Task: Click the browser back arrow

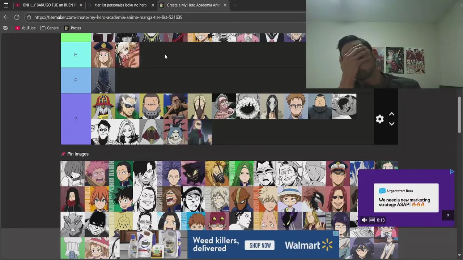Action: (6, 17)
